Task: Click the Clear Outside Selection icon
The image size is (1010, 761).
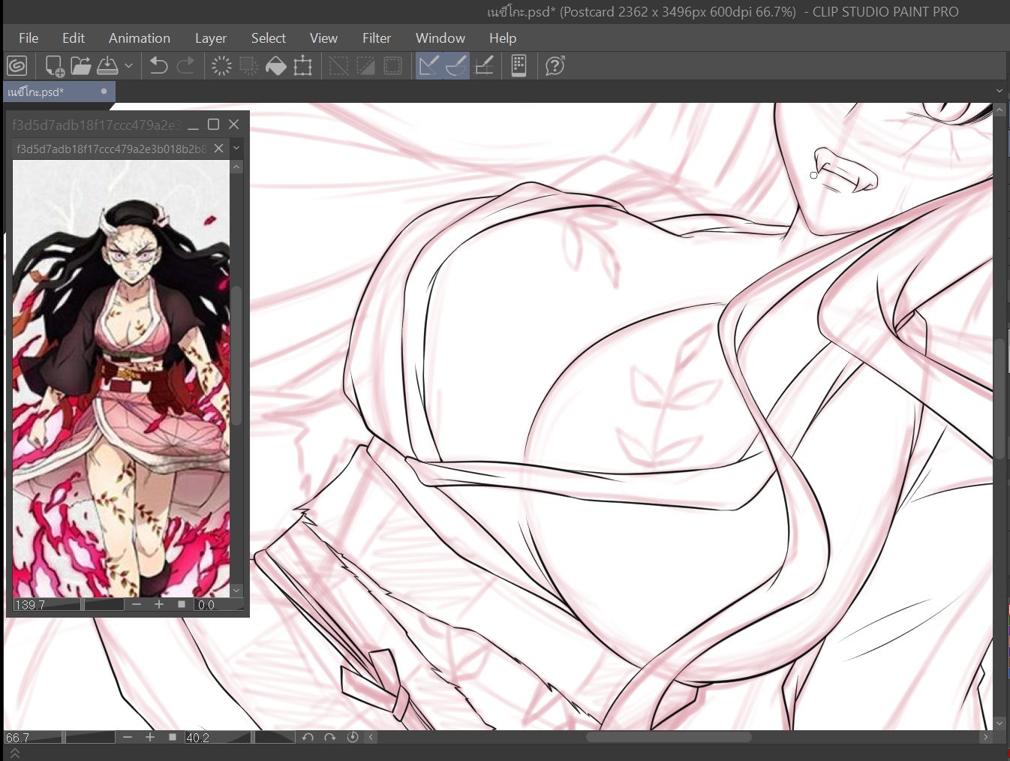Action: (248, 66)
